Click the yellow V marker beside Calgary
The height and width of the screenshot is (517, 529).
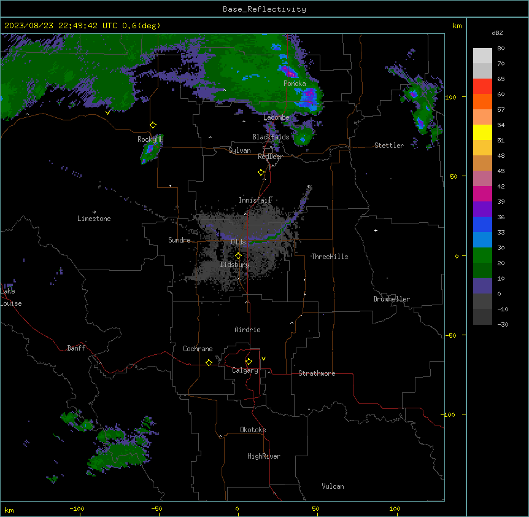coord(263,359)
